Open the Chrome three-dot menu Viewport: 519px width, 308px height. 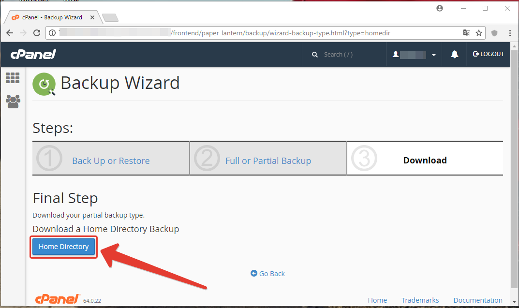coord(510,33)
